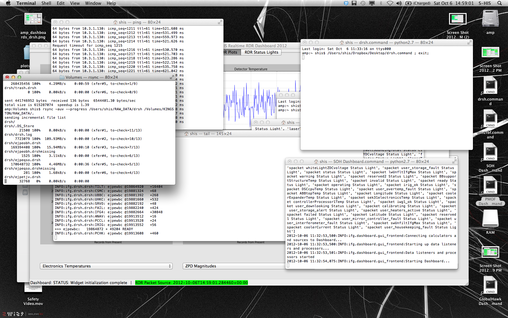
Task: Select the amp_dashboard_rds_drsh.png thumbnail
Action: point(33,19)
